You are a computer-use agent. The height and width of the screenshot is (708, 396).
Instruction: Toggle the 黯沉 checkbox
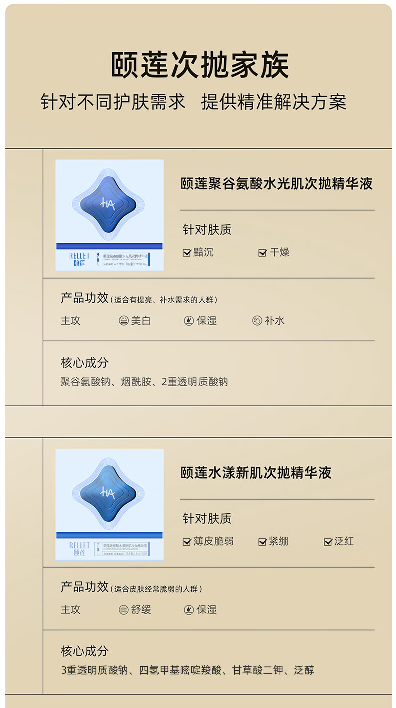coord(187,253)
